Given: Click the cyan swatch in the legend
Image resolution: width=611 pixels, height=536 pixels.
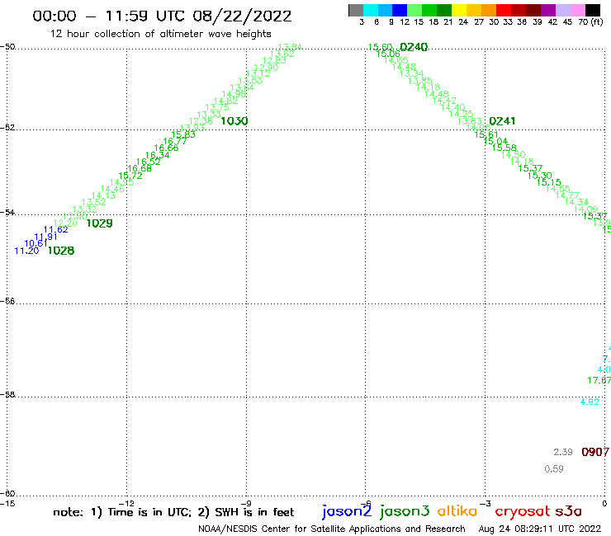Looking at the screenshot, I should point(371,11).
